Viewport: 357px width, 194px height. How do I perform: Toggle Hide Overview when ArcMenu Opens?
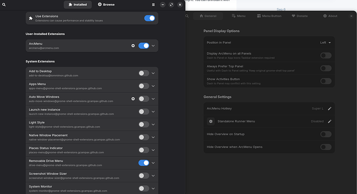[326, 147]
